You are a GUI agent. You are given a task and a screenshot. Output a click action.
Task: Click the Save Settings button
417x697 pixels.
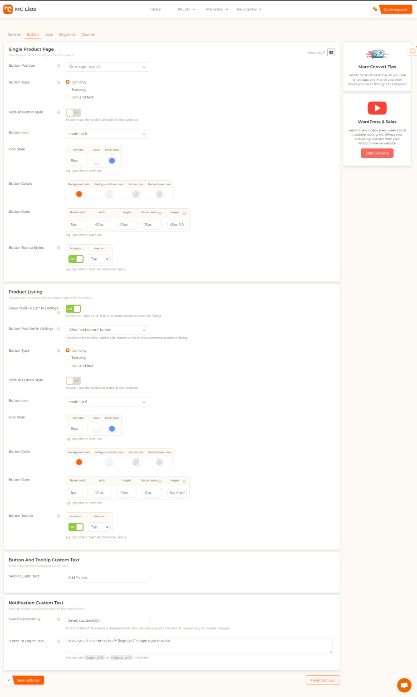coord(28,680)
